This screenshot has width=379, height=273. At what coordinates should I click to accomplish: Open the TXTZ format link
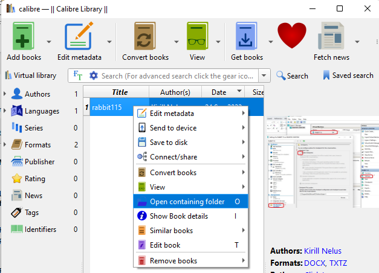(338, 263)
